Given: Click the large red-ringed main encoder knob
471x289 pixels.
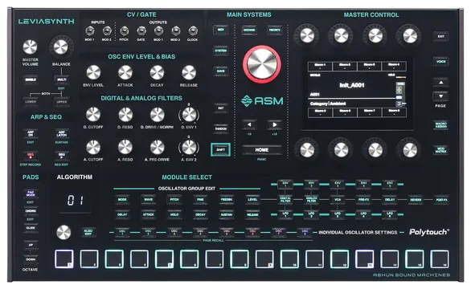Looking at the screenshot, I should pyautogui.click(x=262, y=64).
